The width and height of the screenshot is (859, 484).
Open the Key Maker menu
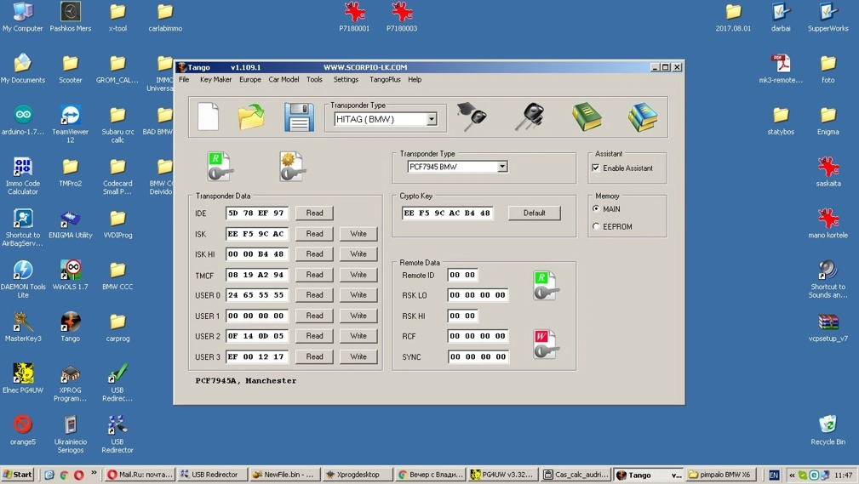216,79
